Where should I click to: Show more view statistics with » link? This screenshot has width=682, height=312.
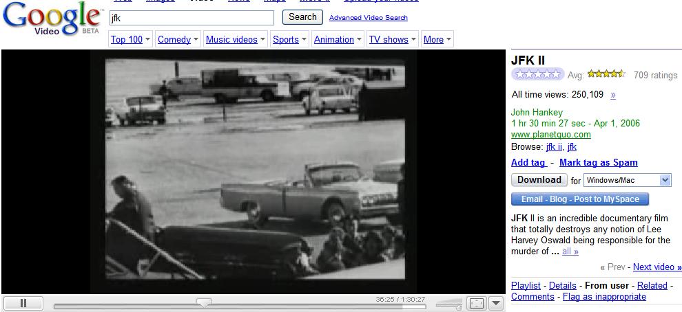pos(613,95)
